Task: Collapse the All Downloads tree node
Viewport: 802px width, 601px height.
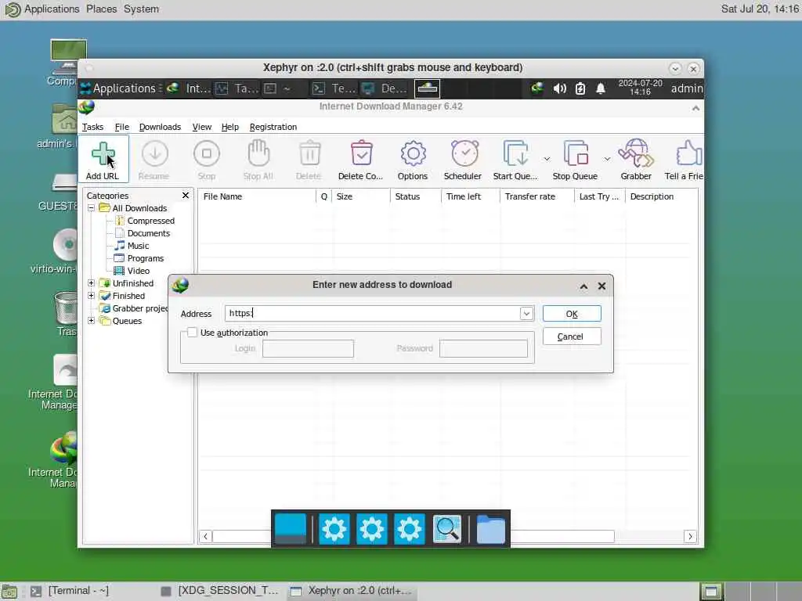Action: 91,208
